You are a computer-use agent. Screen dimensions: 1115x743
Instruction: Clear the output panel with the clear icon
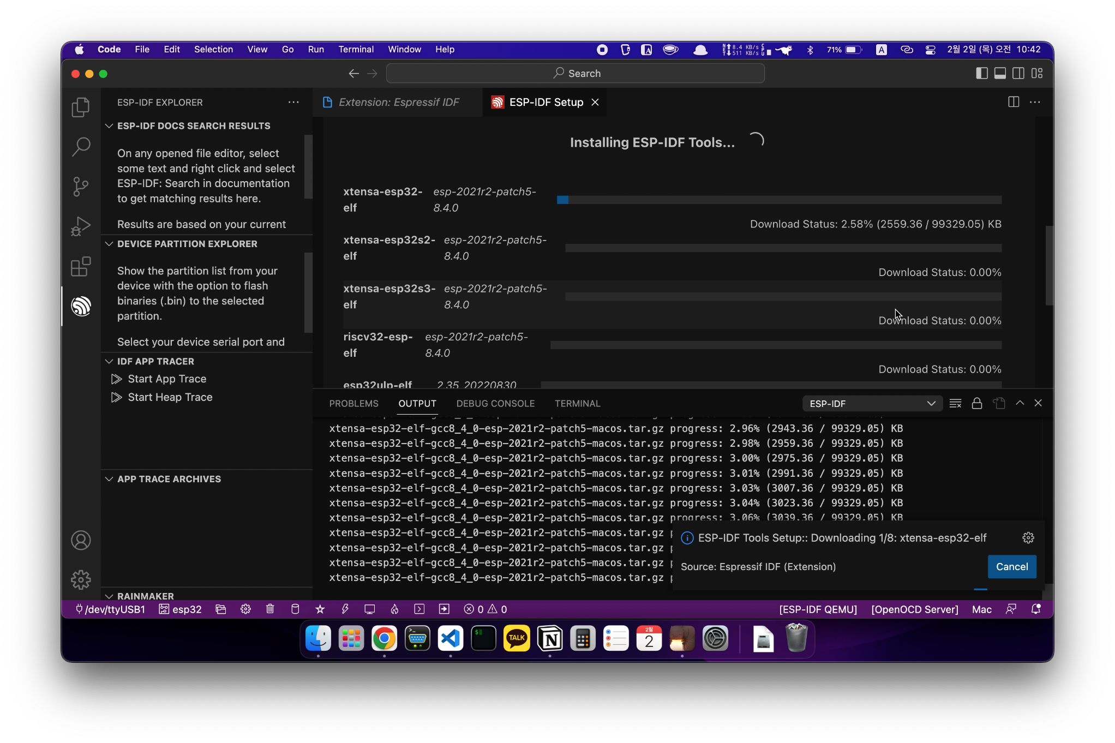[955, 404]
